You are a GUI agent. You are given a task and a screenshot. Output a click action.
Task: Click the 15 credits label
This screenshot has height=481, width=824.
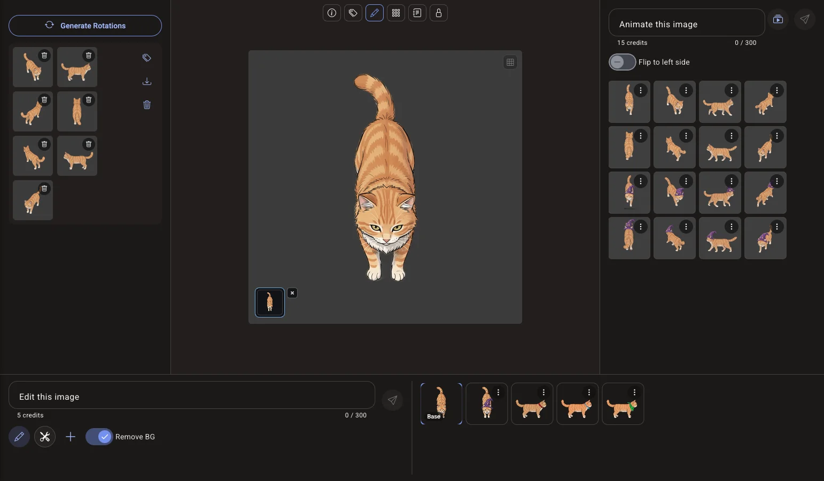pyautogui.click(x=632, y=43)
